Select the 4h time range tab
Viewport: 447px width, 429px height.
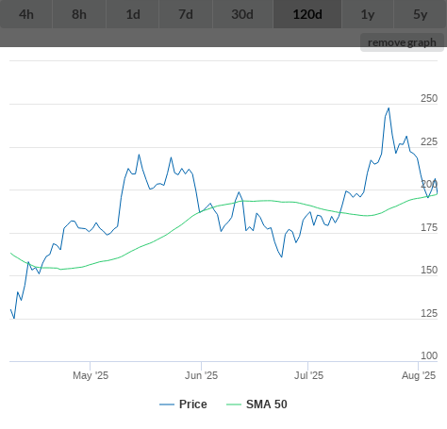coord(26,14)
